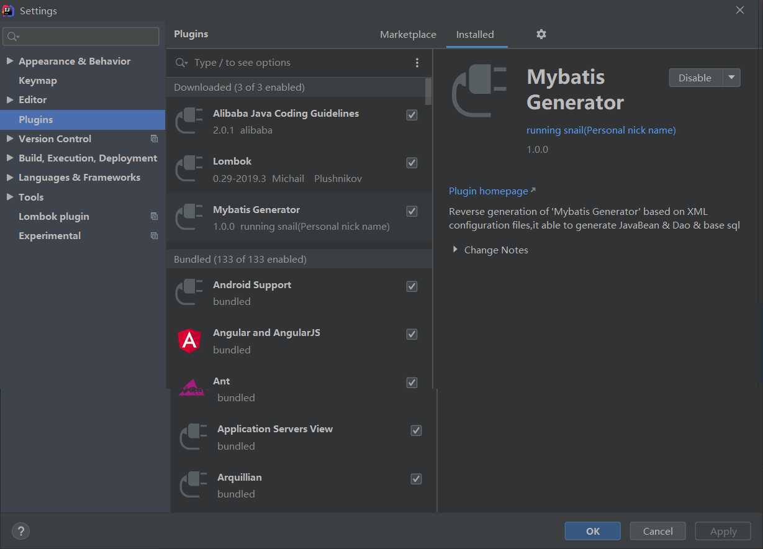Select the Angular and AngularJS plugin name

[267, 333]
